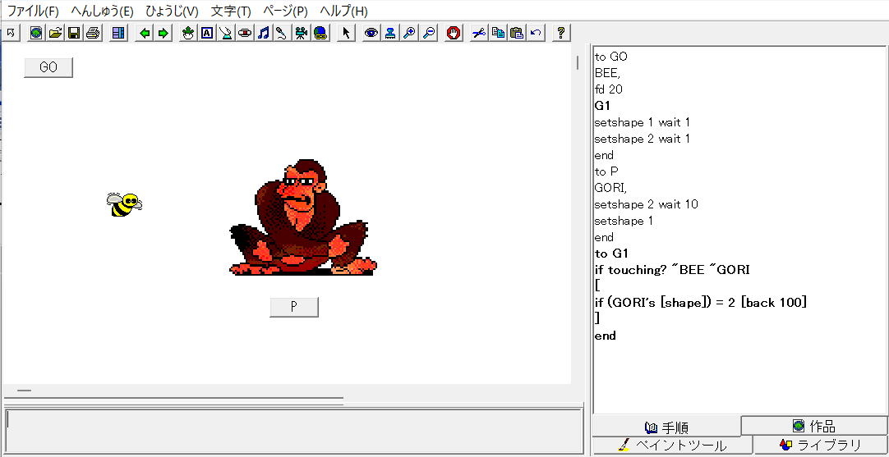Image resolution: width=889 pixels, height=457 pixels.
Task: Switch to the 作品 tab
Action: point(814,425)
